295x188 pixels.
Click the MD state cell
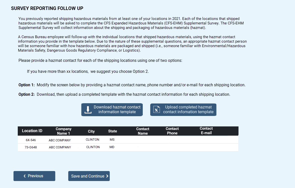(112, 147)
